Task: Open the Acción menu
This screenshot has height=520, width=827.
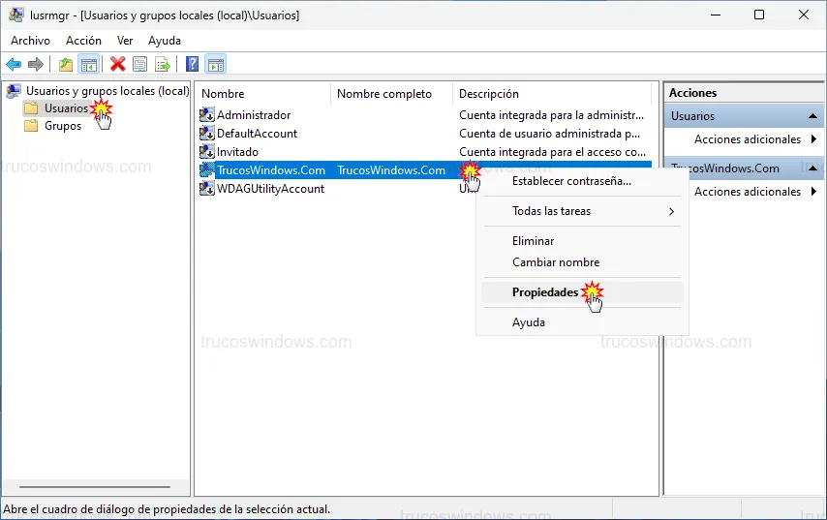Action: [x=83, y=41]
